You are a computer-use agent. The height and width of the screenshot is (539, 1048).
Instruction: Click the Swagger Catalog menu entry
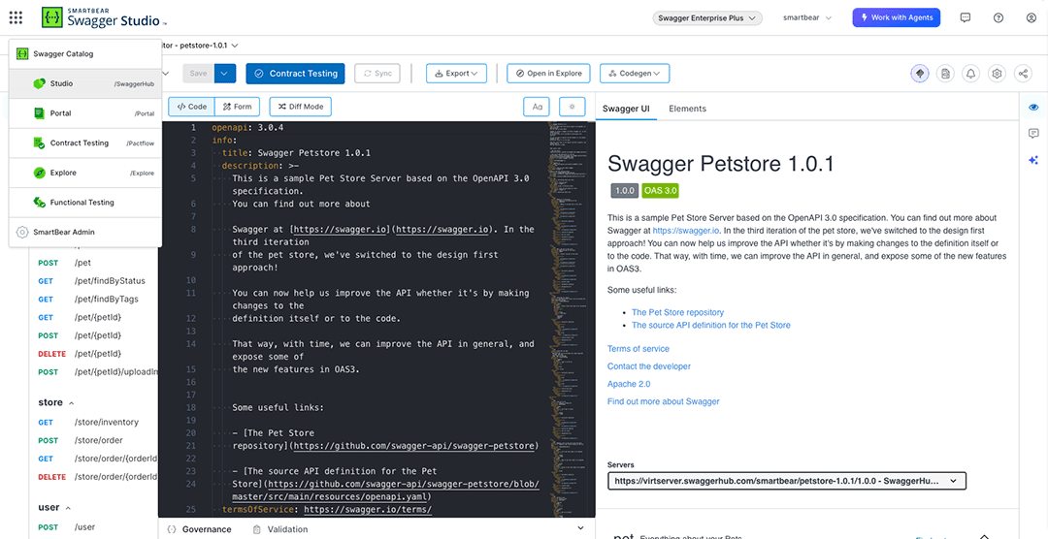[x=85, y=54]
